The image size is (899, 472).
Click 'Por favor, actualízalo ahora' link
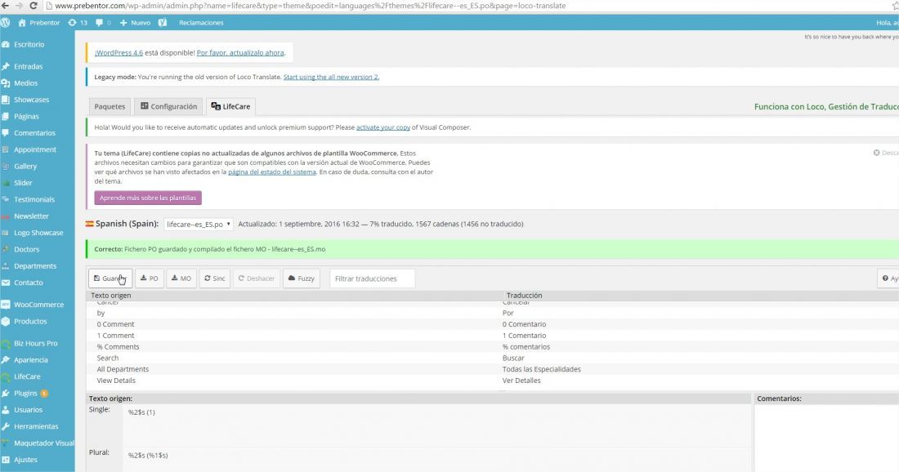coord(240,53)
